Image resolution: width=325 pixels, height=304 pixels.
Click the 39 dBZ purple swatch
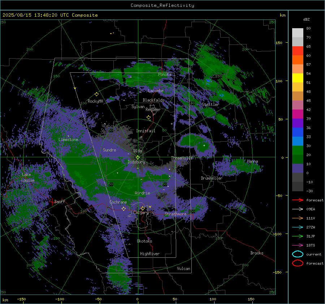298,123
